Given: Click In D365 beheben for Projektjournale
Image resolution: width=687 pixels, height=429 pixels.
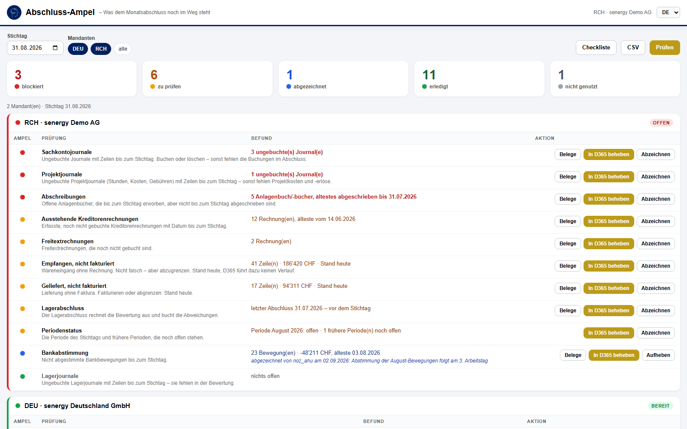Looking at the screenshot, I should coord(608,177).
